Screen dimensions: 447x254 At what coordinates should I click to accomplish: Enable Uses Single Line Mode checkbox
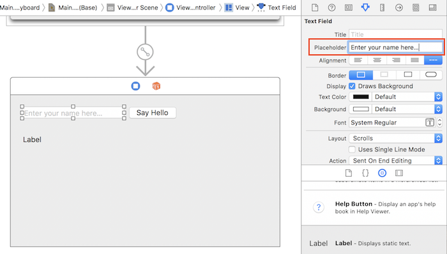coord(352,149)
